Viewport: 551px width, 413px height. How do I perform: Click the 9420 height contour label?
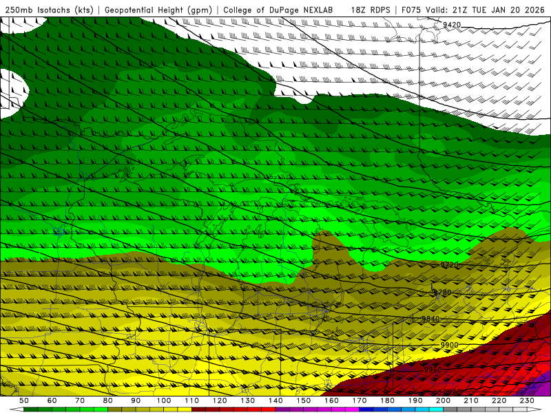click(x=452, y=25)
